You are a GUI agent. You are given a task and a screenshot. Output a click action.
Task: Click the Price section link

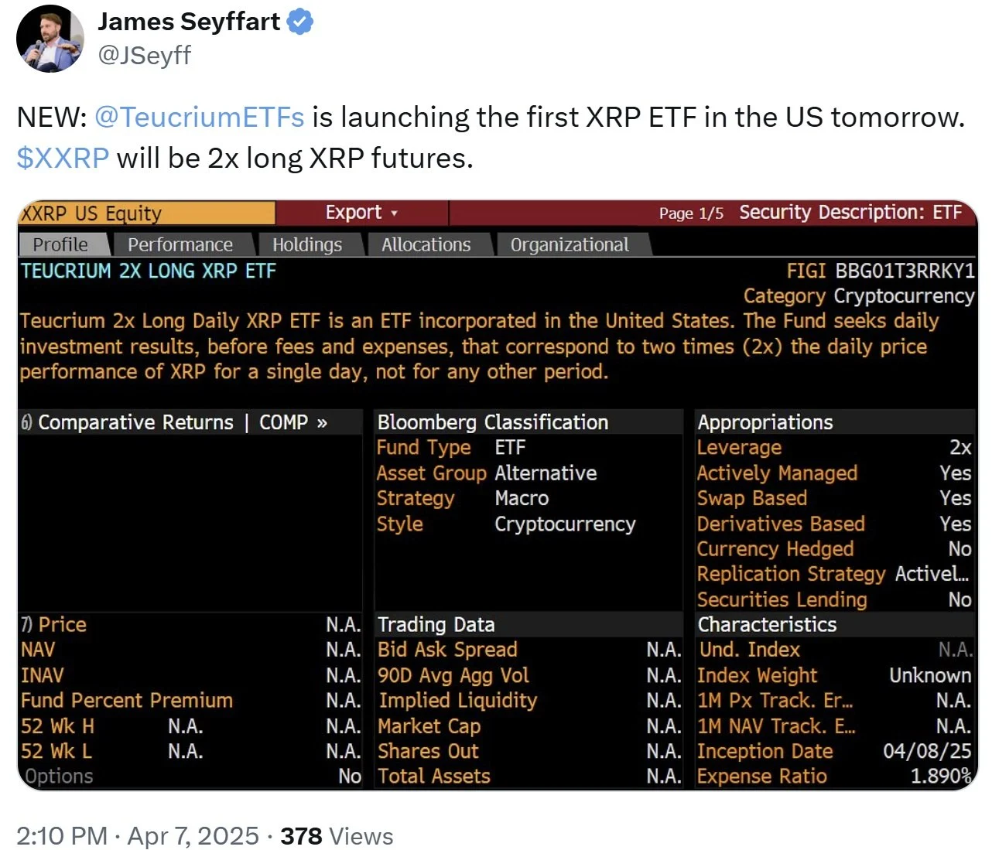(x=62, y=624)
